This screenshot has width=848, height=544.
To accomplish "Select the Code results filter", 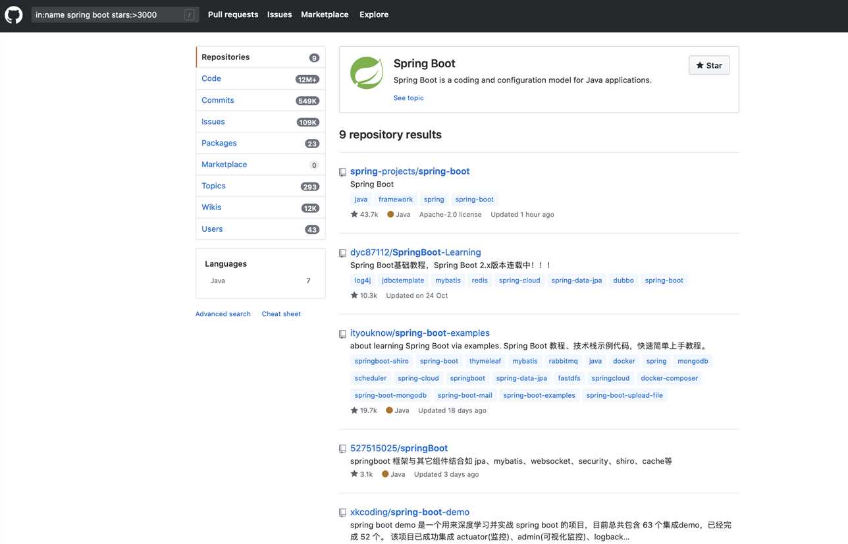I will coord(261,78).
